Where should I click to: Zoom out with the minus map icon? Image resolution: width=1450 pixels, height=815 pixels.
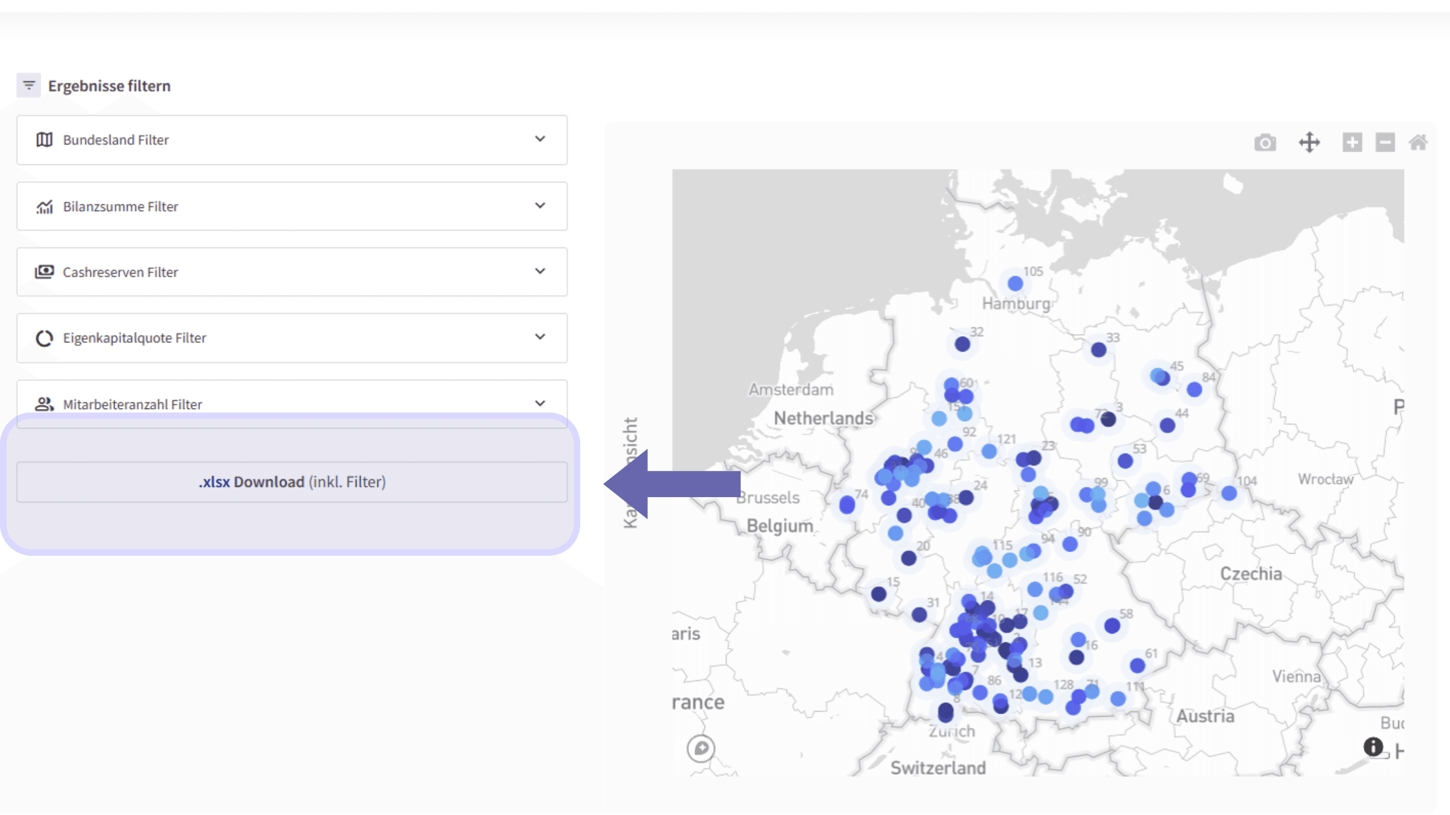coord(1385,143)
